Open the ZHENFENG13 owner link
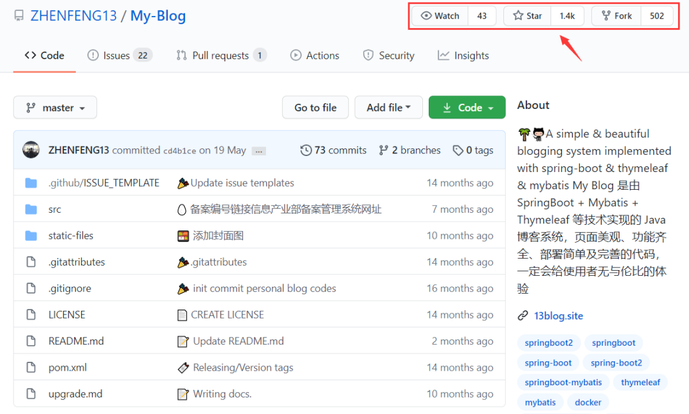689x414 pixels. 73,16
